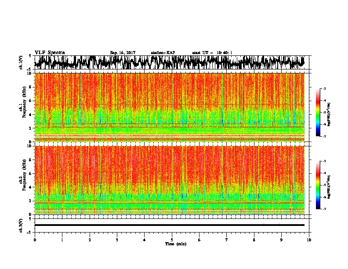348x269 pixels.
Task: Click the 8 kHz tick label on ch.1
Action: coord(30,87)
